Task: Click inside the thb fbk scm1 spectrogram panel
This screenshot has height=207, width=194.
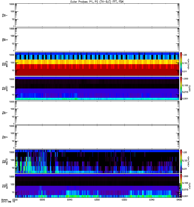Action: tap(97, 88)
